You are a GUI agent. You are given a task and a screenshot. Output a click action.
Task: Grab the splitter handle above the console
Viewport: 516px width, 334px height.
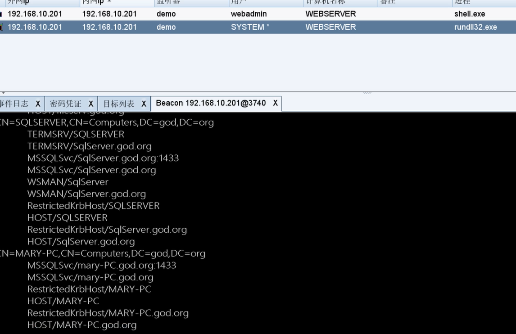point(367,93)
